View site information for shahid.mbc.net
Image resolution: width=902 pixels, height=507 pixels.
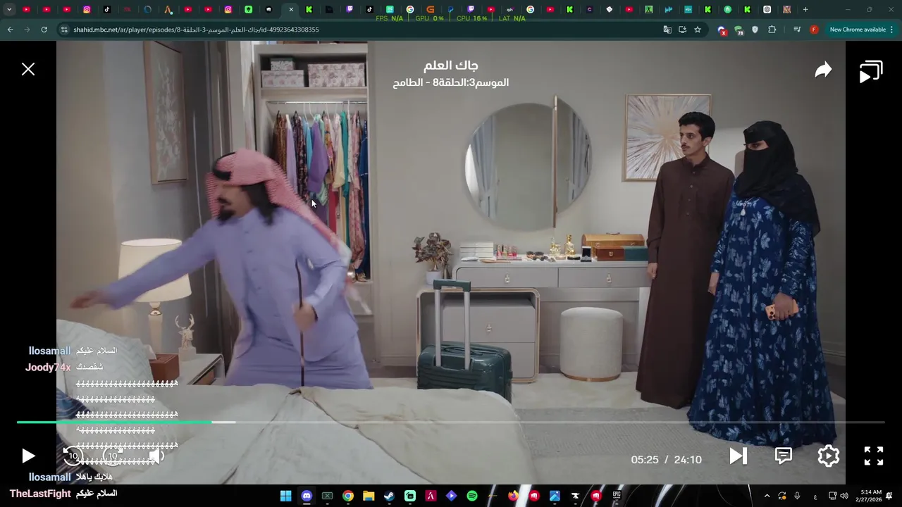point(64,30)
